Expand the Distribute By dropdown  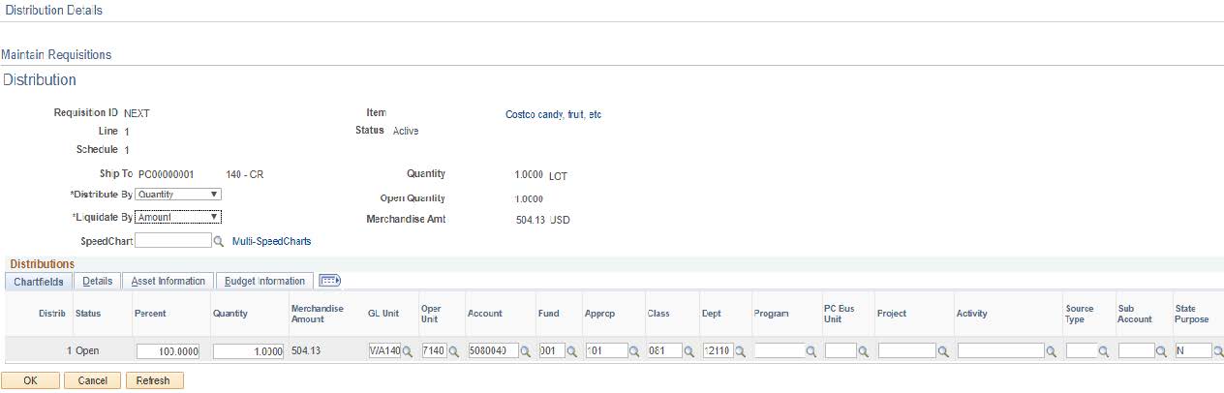178,194
